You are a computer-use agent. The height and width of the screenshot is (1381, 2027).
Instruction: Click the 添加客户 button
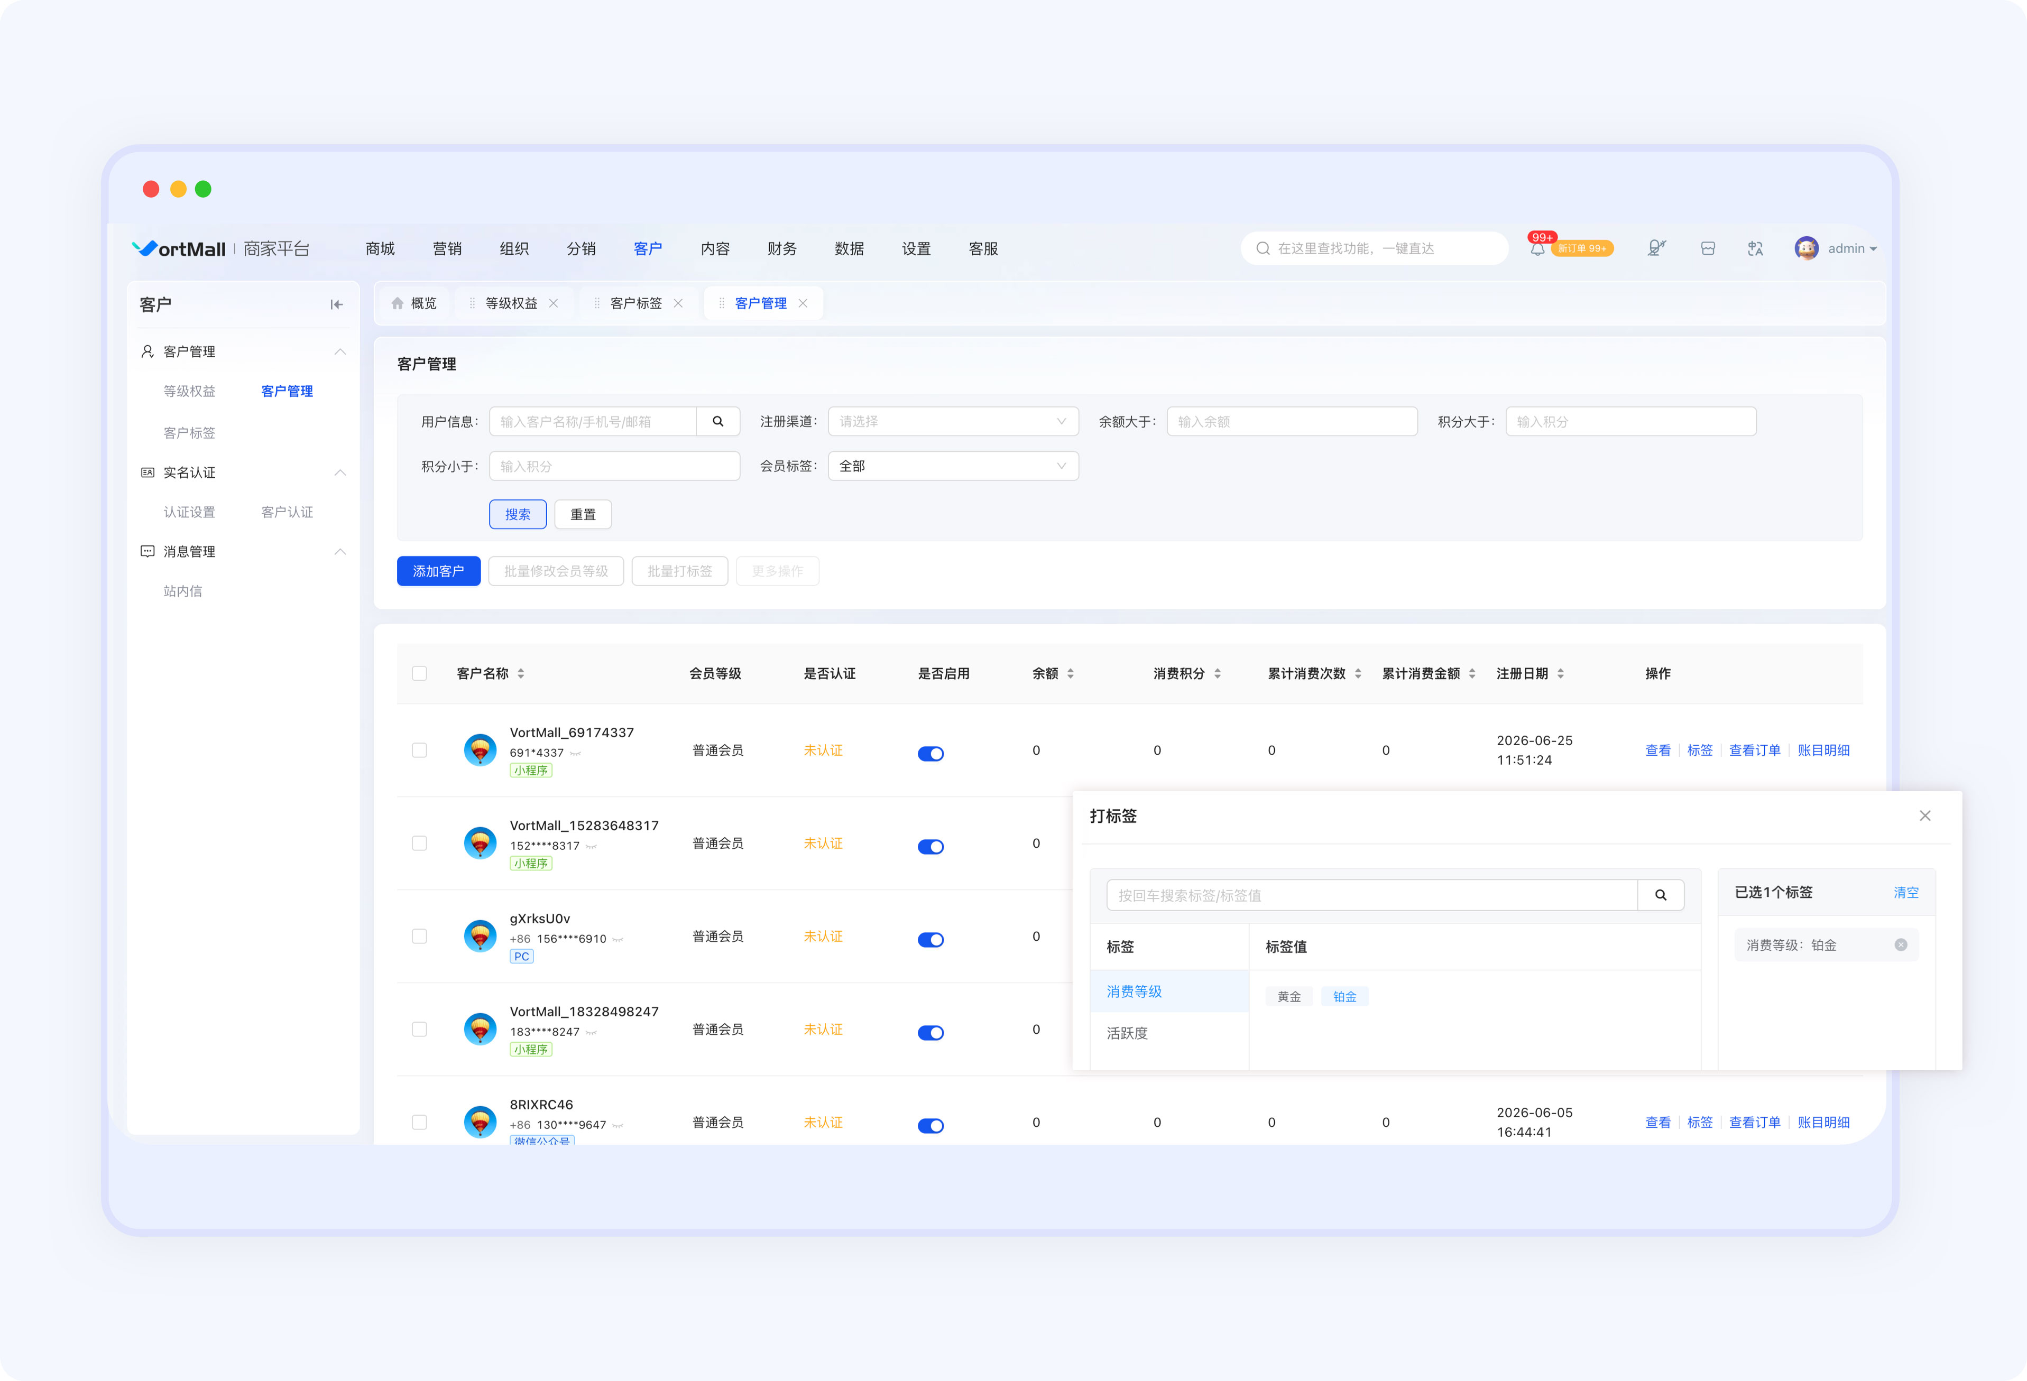(439, 571)
